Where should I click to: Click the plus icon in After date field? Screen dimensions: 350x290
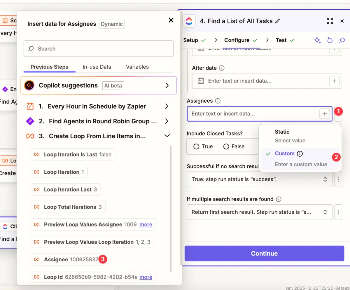point(334,81)
